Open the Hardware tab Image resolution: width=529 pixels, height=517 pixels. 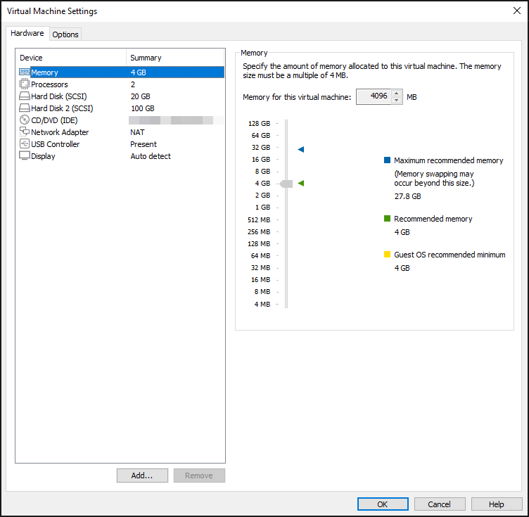(27, 33)
